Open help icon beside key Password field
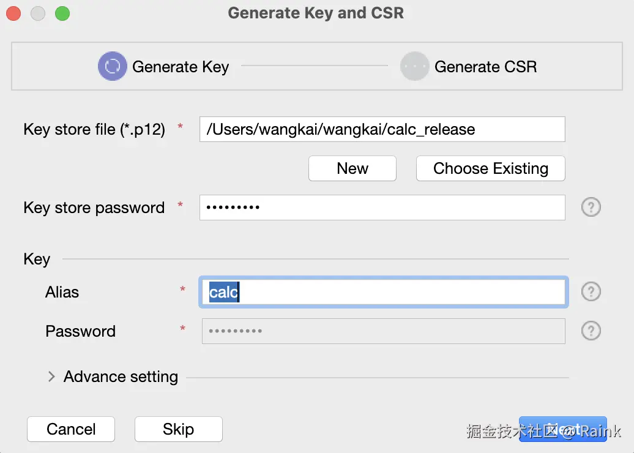634x453 pixels. (591, 331)
